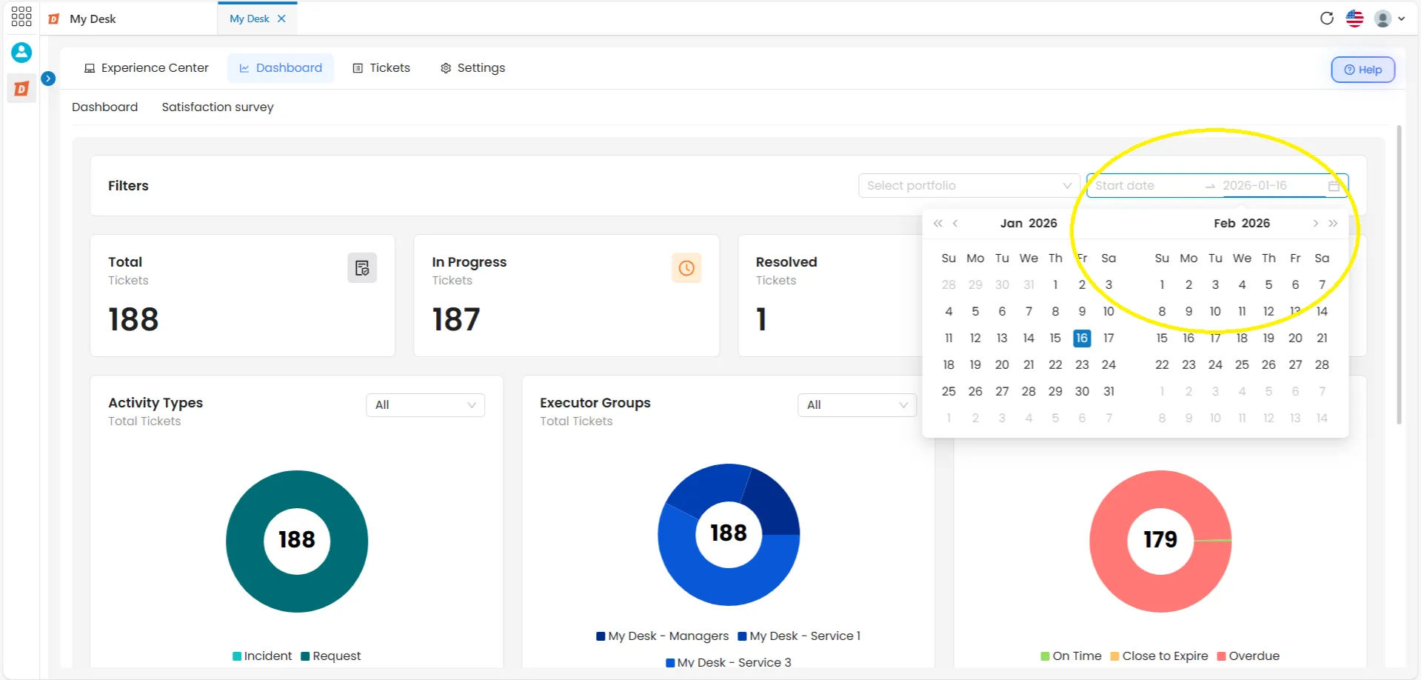Click the 2026 year label next to Jan

click(1043, 223)
